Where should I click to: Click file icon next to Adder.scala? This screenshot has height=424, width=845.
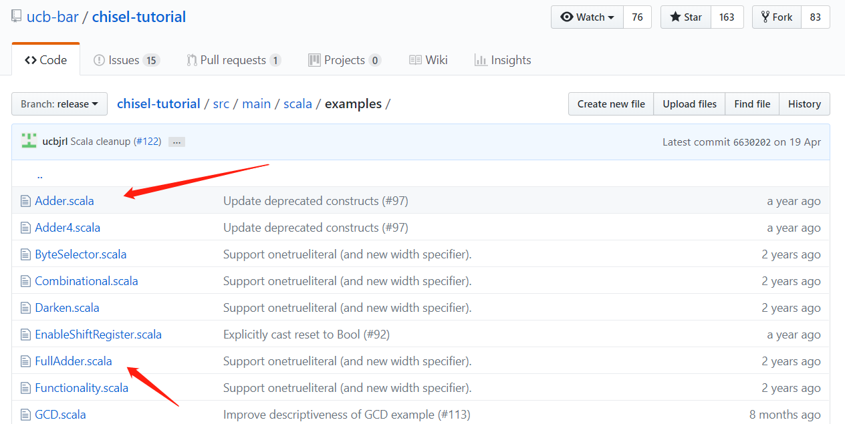25,201
